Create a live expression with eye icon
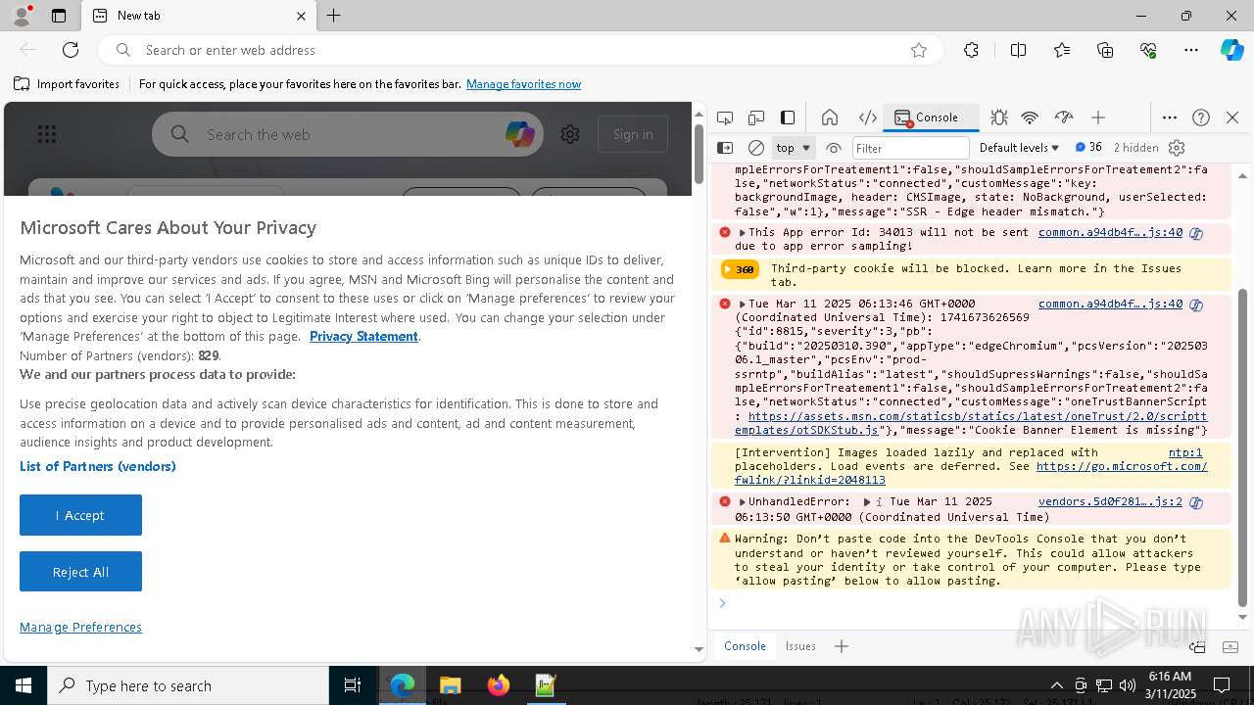Viewport: 1254px width, 705px height. click(x=834, y=148)
